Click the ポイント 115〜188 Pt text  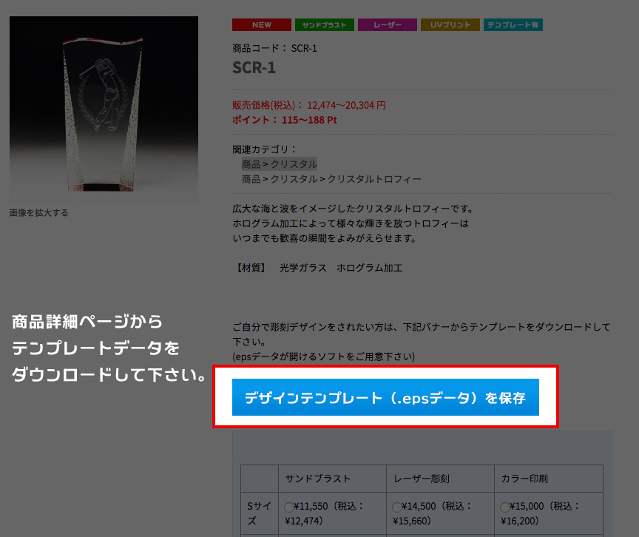point(285,120)
